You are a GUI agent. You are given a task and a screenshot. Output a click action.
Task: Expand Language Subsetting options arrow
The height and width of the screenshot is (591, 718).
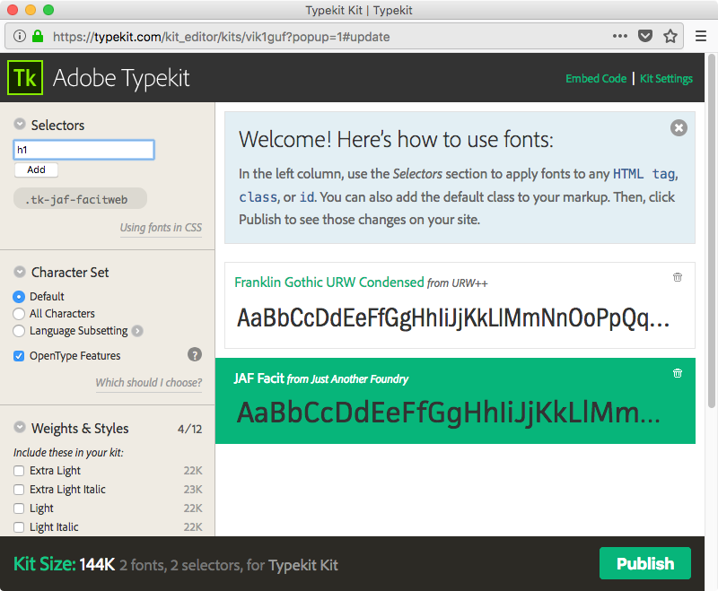point(137,331)
